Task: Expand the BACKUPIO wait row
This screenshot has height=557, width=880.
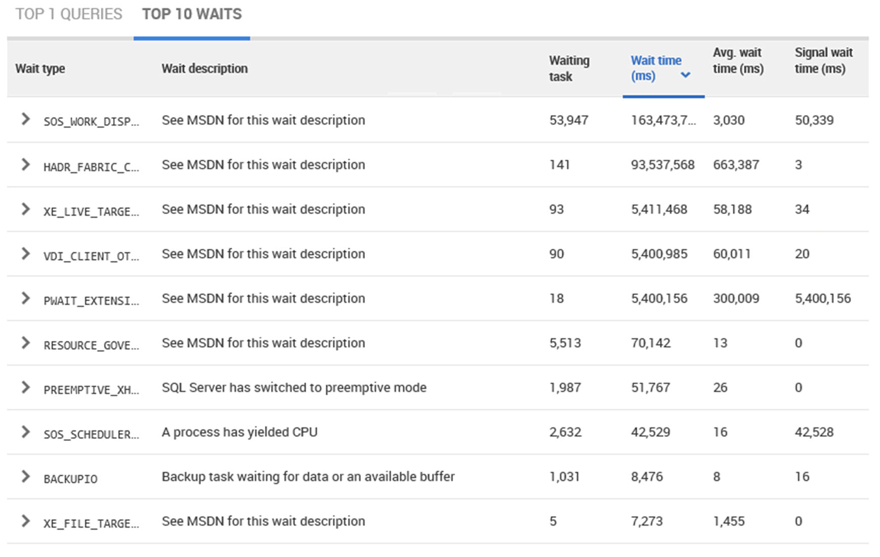Action: click(x=25, y=476)
